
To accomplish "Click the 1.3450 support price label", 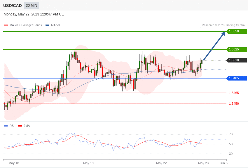I will 234,104.
